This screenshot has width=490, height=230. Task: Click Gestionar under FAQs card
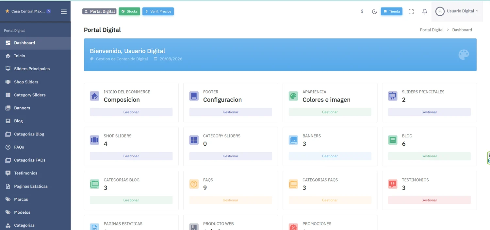[x=231, y=200]
